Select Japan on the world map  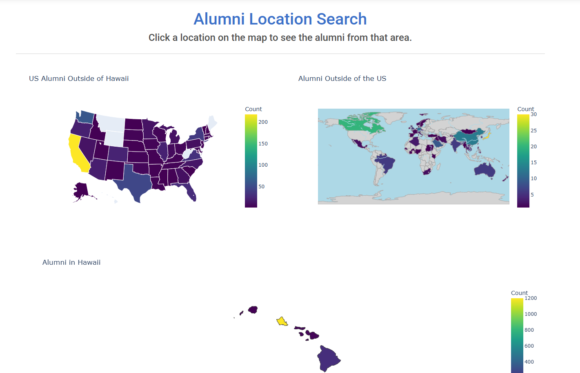tap(487, 136)
